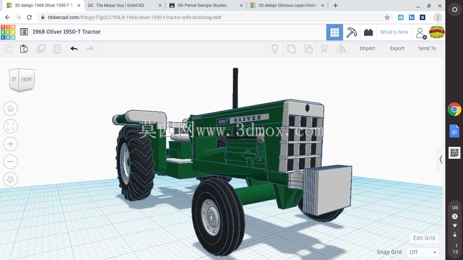Click the cloud extension icon
Viewport: 463px width, 260px height.
point(401,17)
